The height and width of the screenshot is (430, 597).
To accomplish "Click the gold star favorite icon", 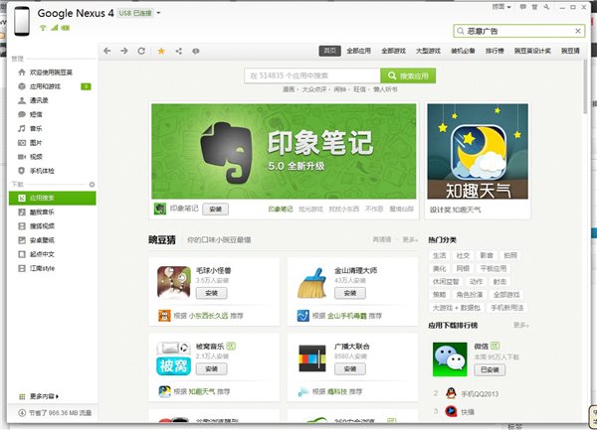I will point(161,51).
